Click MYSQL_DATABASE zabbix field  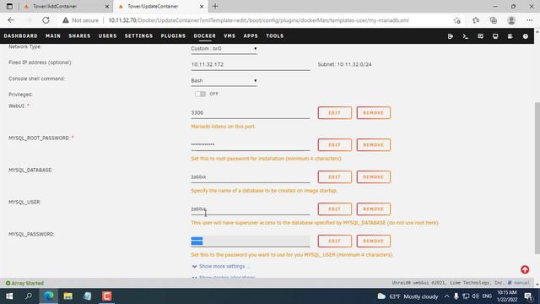251,176
